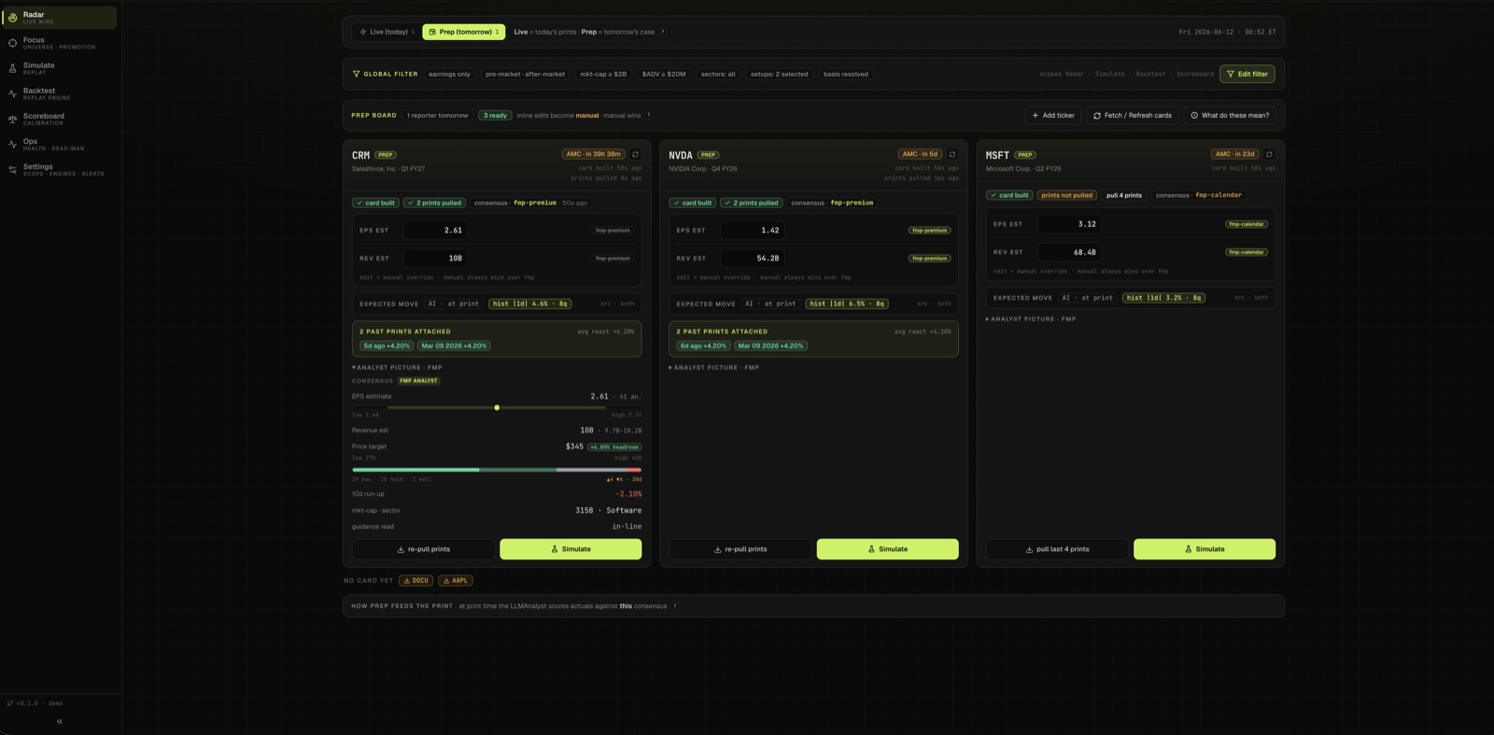1494x735 pixels.
Task: Click the Global Filter funnel icon
Action: (x=356, y=74)
